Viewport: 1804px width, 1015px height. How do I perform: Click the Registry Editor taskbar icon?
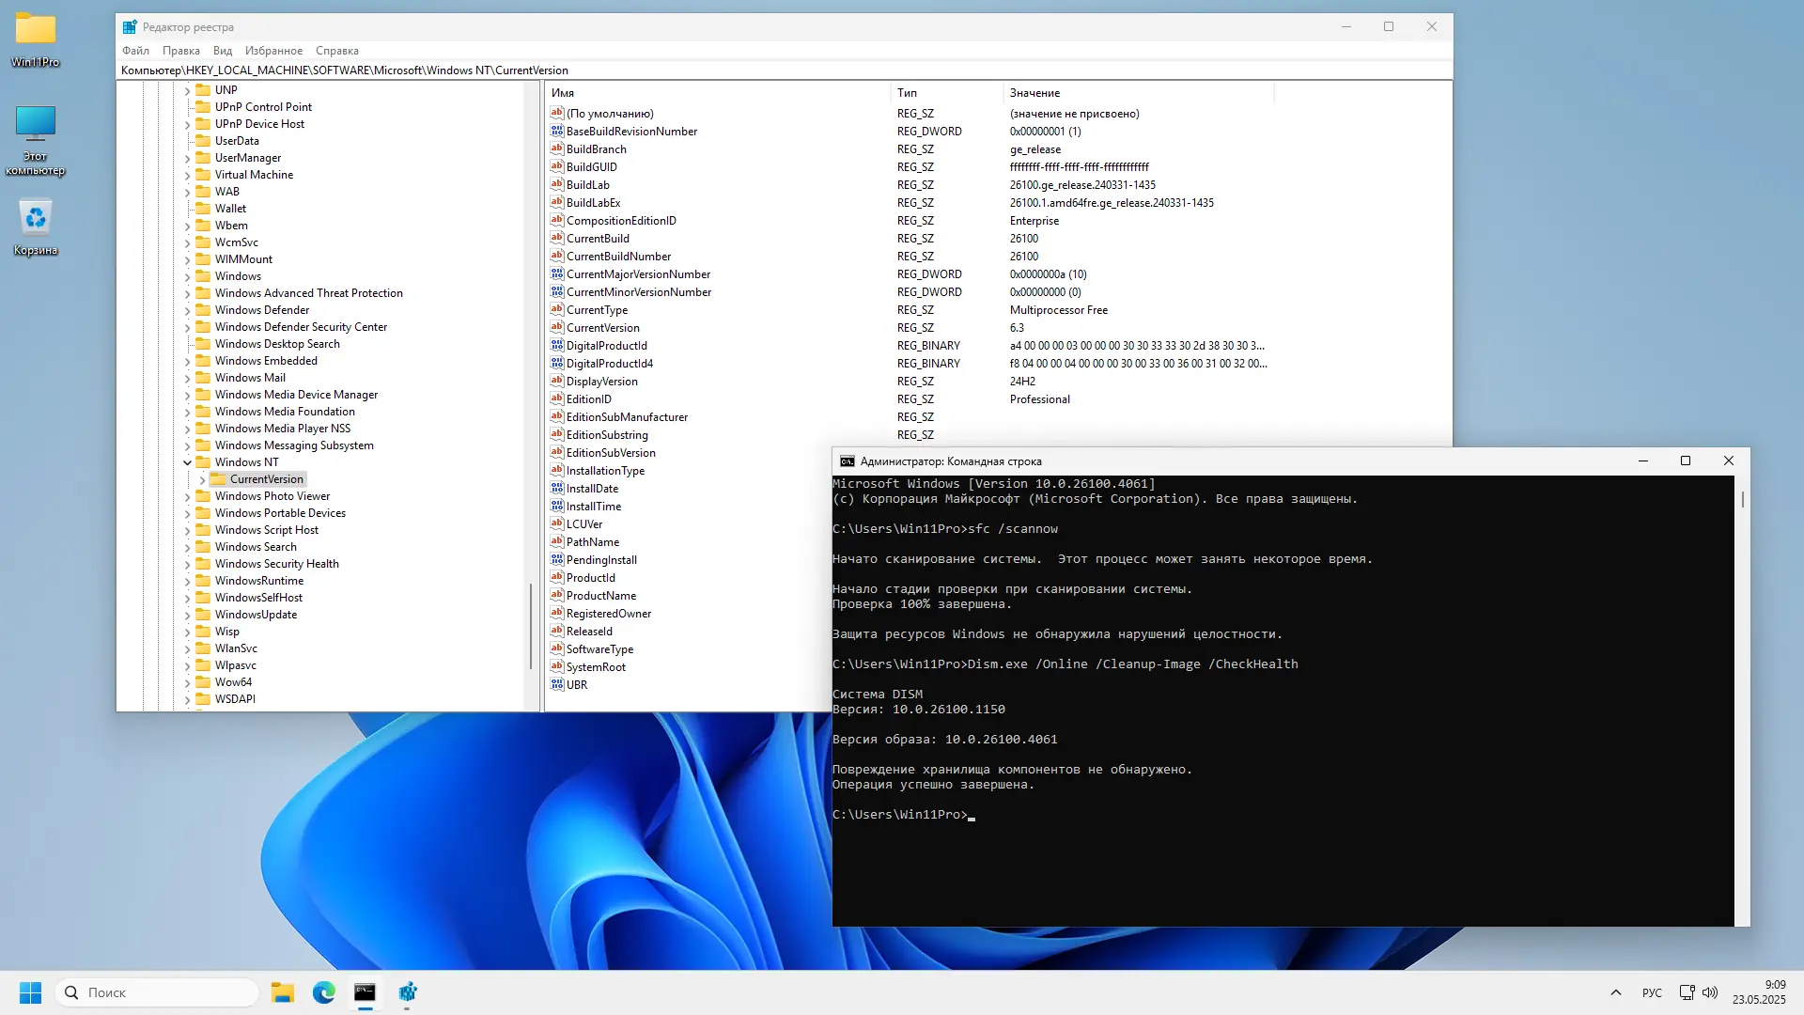point(407,992)
